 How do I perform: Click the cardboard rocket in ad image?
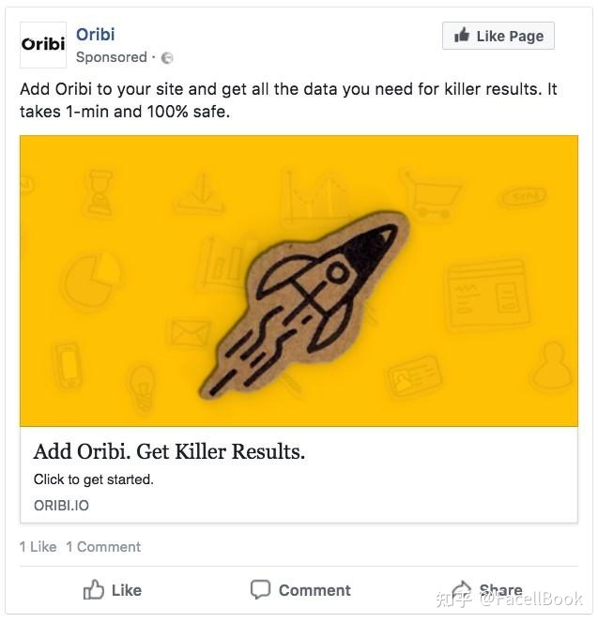304,304
